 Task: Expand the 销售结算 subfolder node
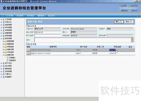point(3,44)
